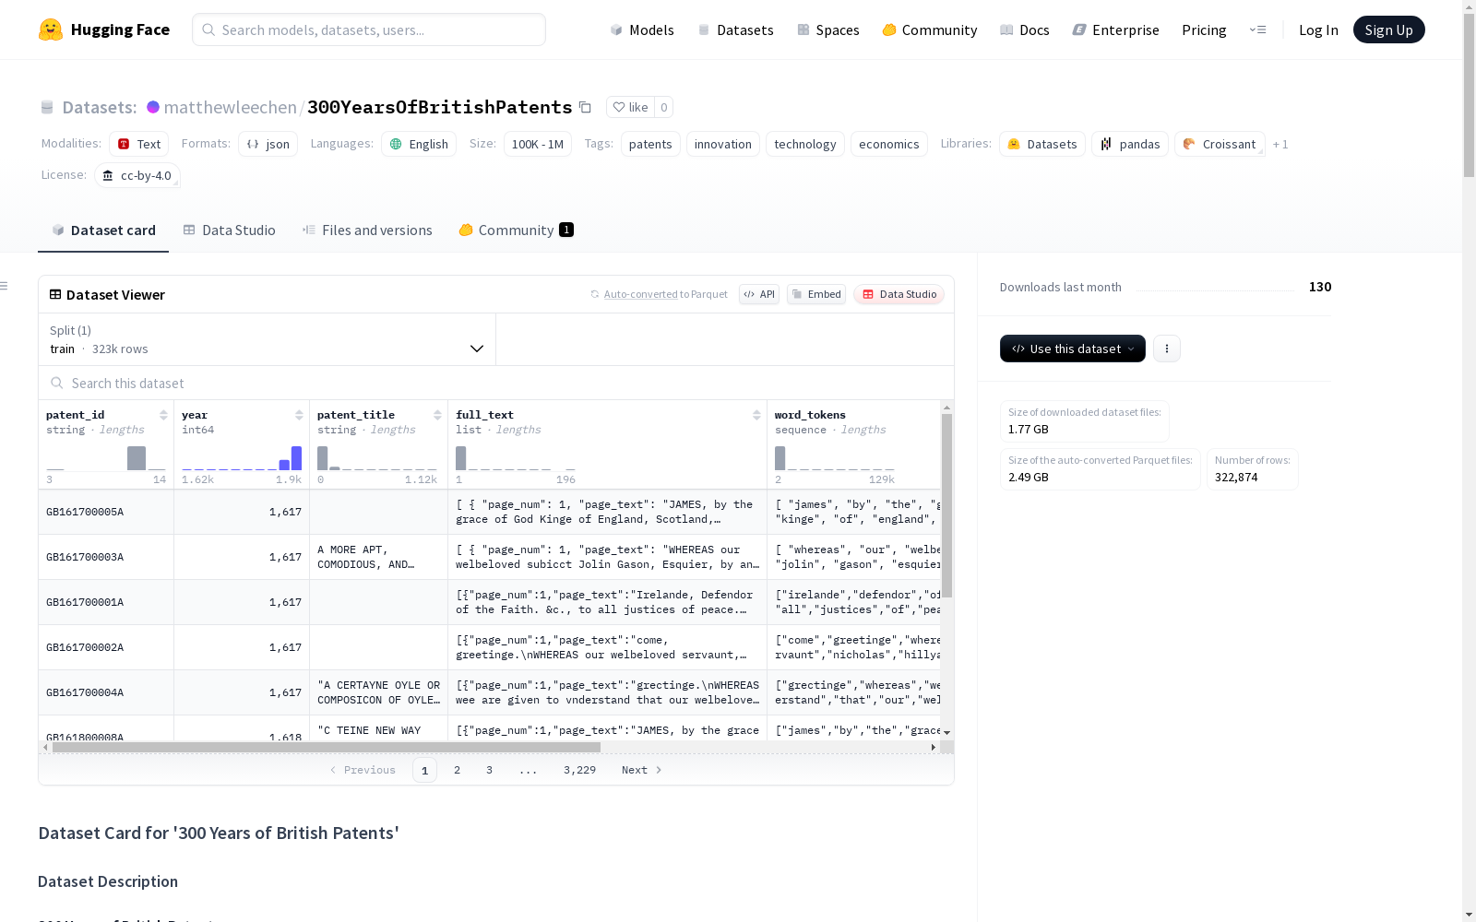Image resolution: width=1476 pixels, height=922 pixels.
Task: Click the table's horizontal scrollbar
Action: (x=327, y=747)
